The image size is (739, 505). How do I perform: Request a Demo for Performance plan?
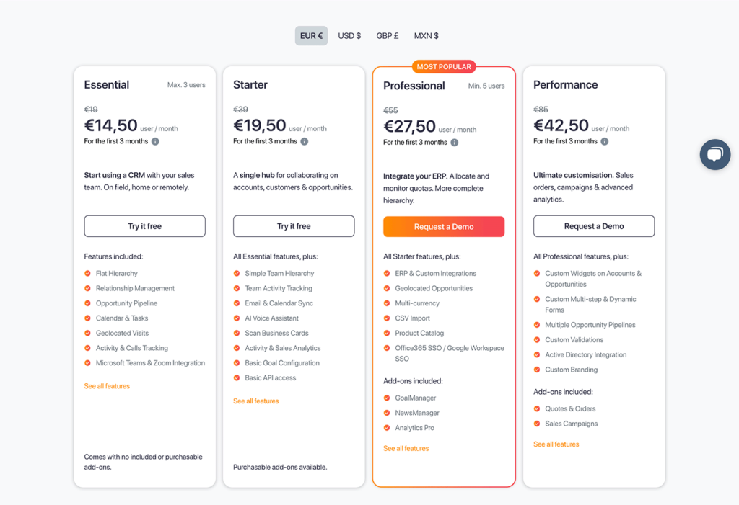coord(594,226)
